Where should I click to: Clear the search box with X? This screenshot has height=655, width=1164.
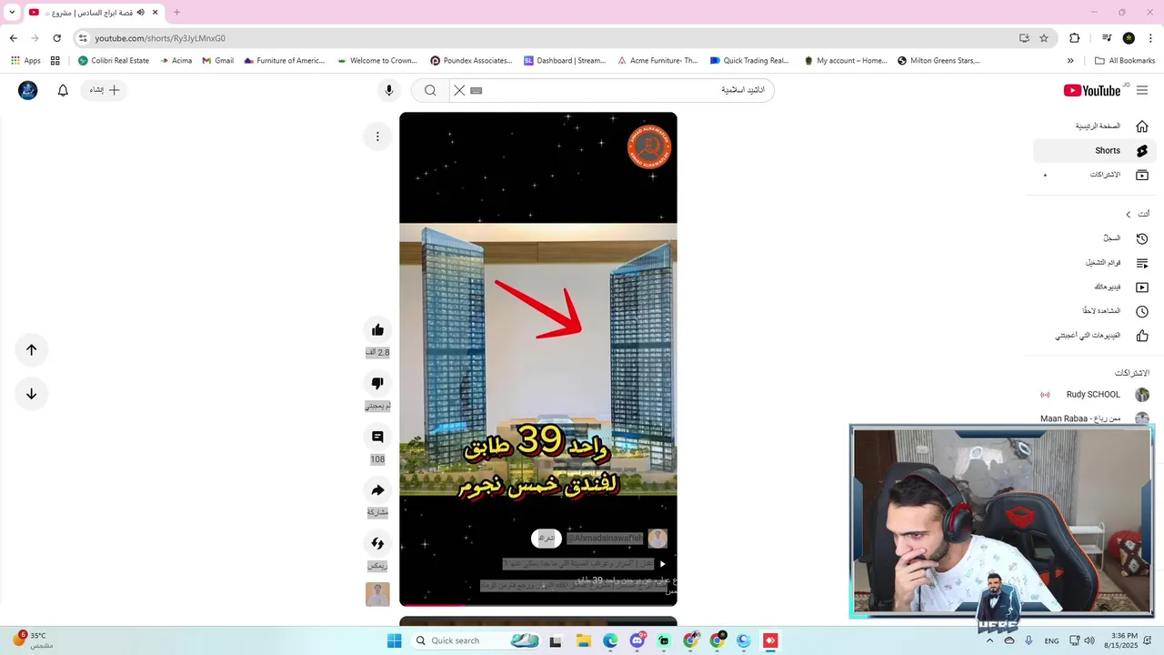pyautogui.click(x=459, y=90)
